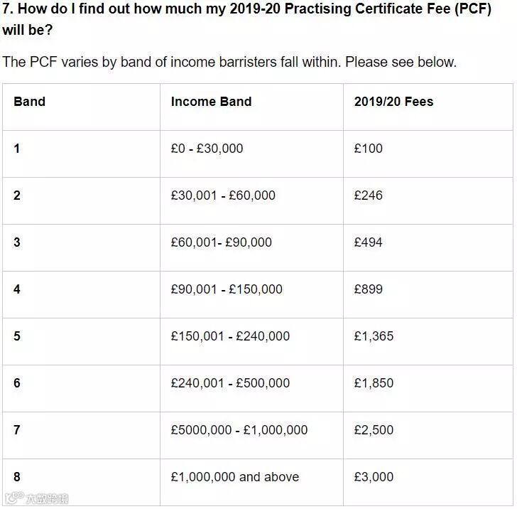Click the £0 - £30,000 income cell
Viewport: 517px width, 509px height.
[207, 149]
